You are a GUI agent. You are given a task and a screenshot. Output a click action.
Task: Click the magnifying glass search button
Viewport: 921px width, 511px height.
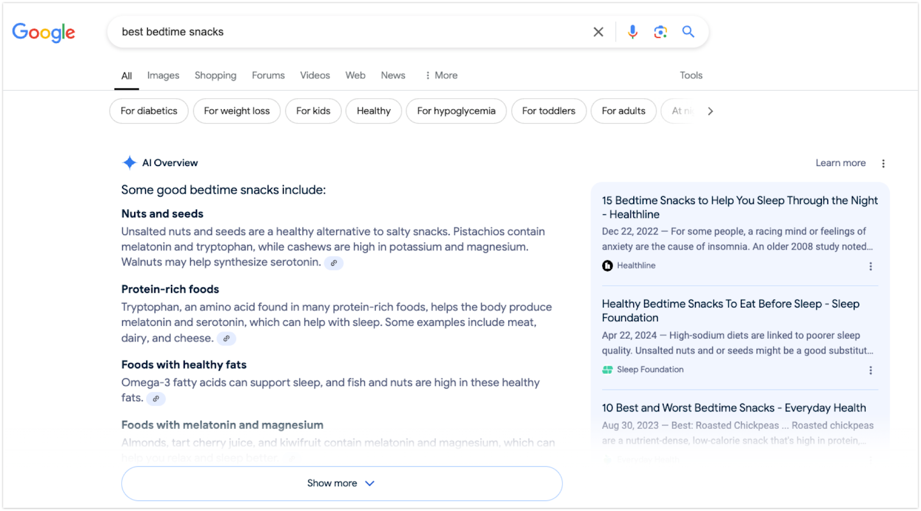click(x=688, y=32)
